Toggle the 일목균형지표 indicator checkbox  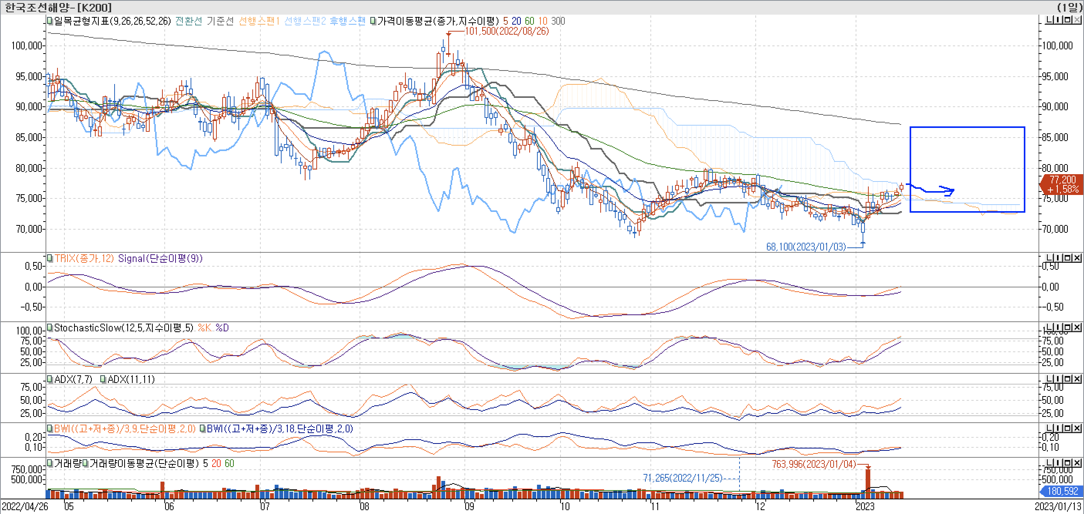click(50, 20)
